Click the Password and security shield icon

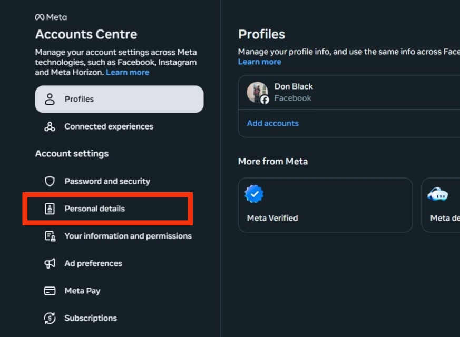tap(50, 181)
